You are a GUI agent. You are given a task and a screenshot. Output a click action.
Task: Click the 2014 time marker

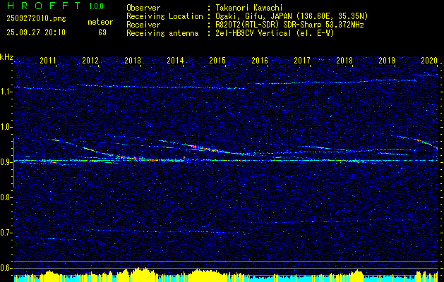(x=175, y=61)
